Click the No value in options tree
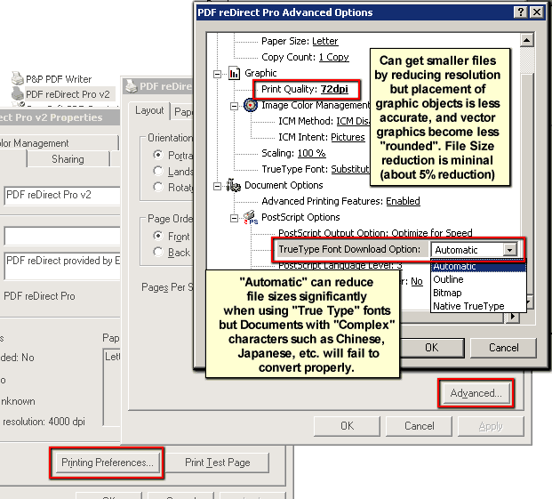 [417, 281]
